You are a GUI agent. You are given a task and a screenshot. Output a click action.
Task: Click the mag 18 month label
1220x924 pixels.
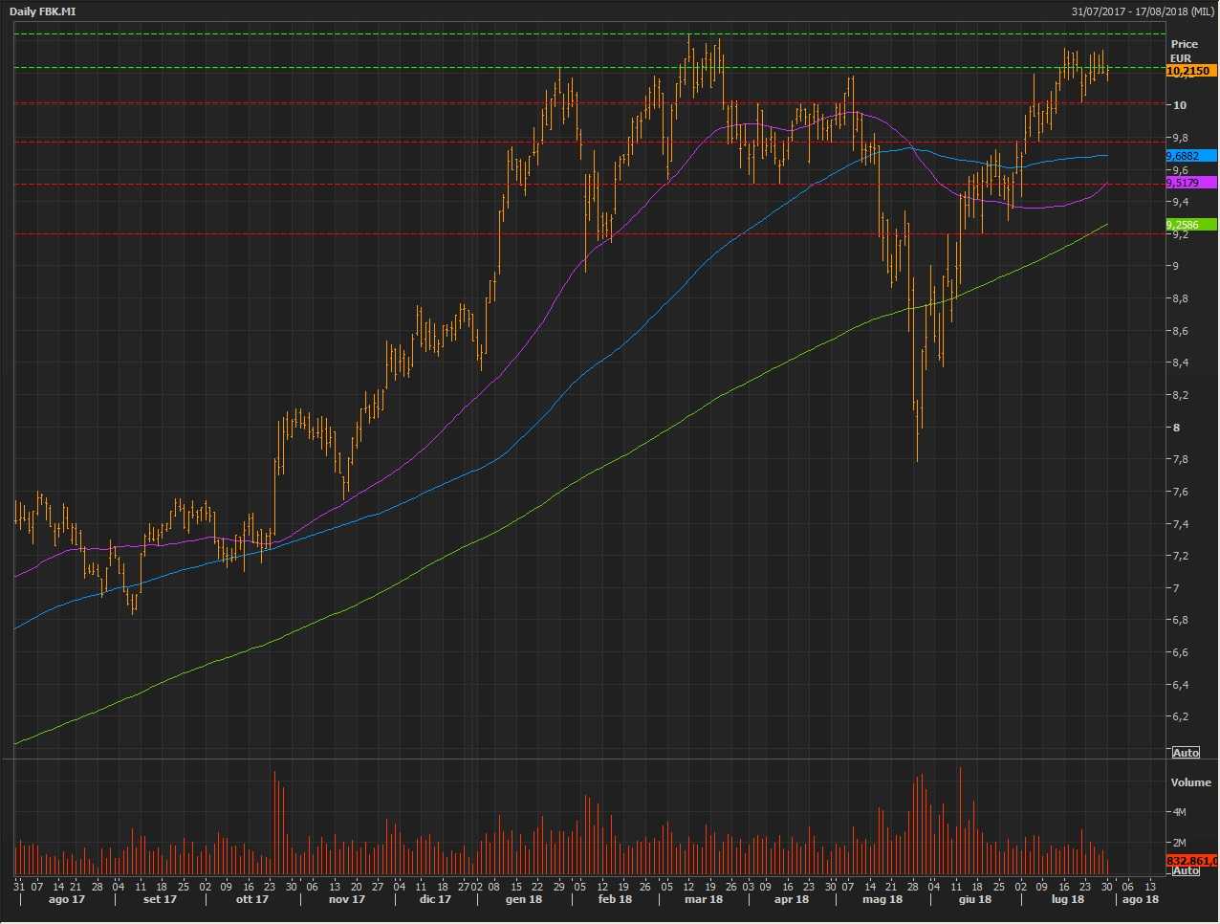[882, 899]
